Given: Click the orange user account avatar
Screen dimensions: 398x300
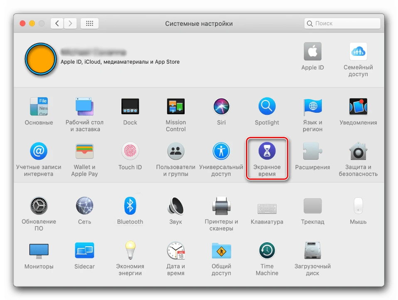Looking at the screenshot, I should (x=40, y=59).
